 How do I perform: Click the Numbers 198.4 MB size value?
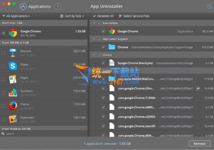pos(79,91)
